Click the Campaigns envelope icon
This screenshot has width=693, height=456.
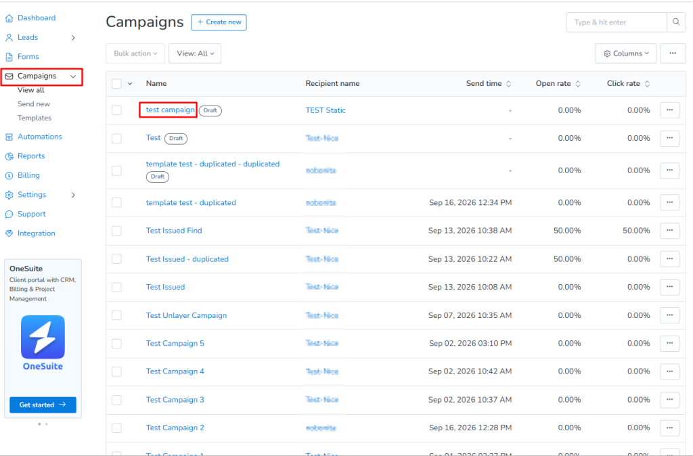click(x=9, y=76)
